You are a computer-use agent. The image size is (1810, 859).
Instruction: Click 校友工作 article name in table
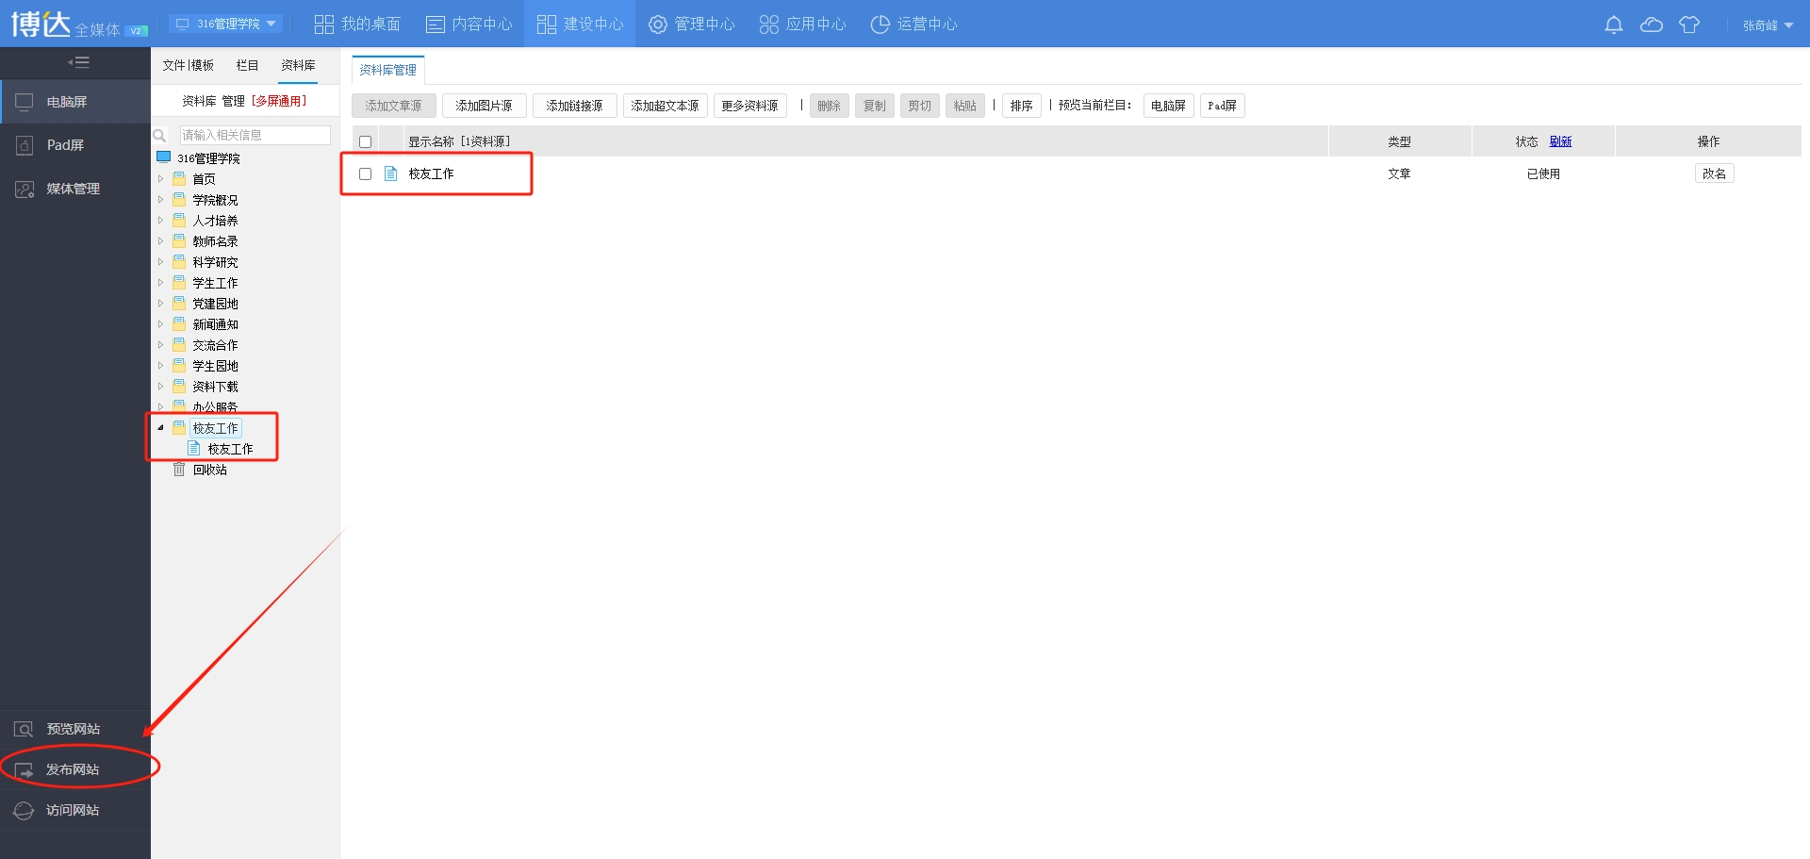[432, 173]
